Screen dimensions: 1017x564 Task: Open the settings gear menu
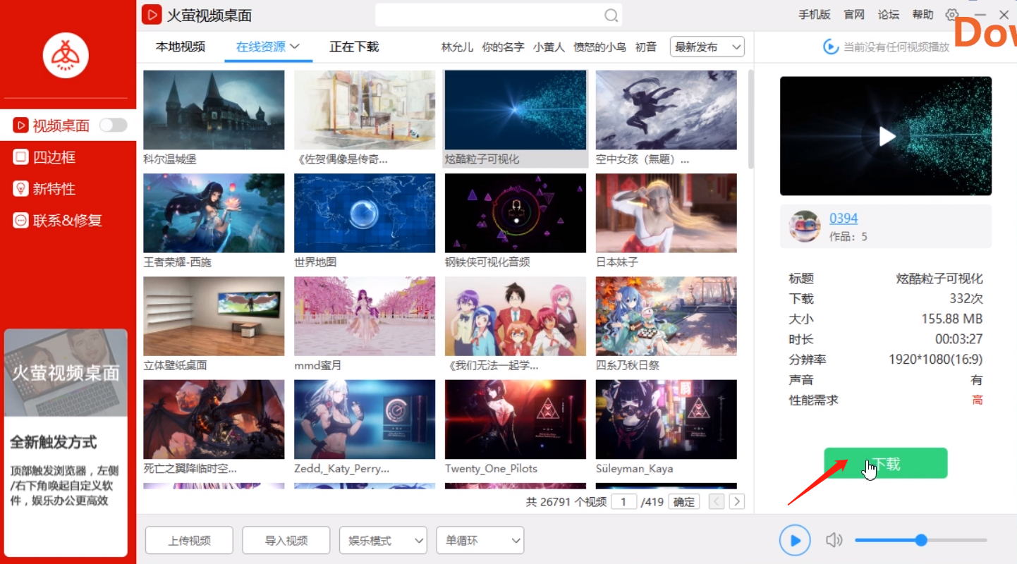pyautogui.click(x=951, y=14)
